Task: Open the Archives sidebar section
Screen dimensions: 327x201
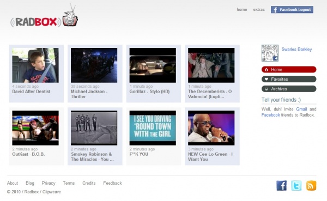Action: coord(289,89)
